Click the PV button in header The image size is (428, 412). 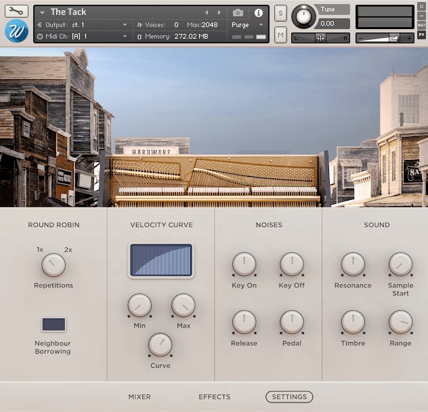pyautogui.click(x=422, y=34)
